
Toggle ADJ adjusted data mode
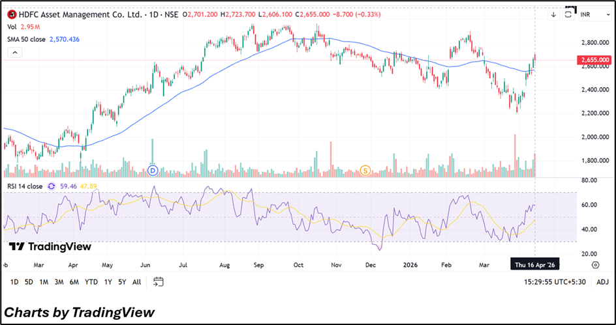[x=602, y=282]
